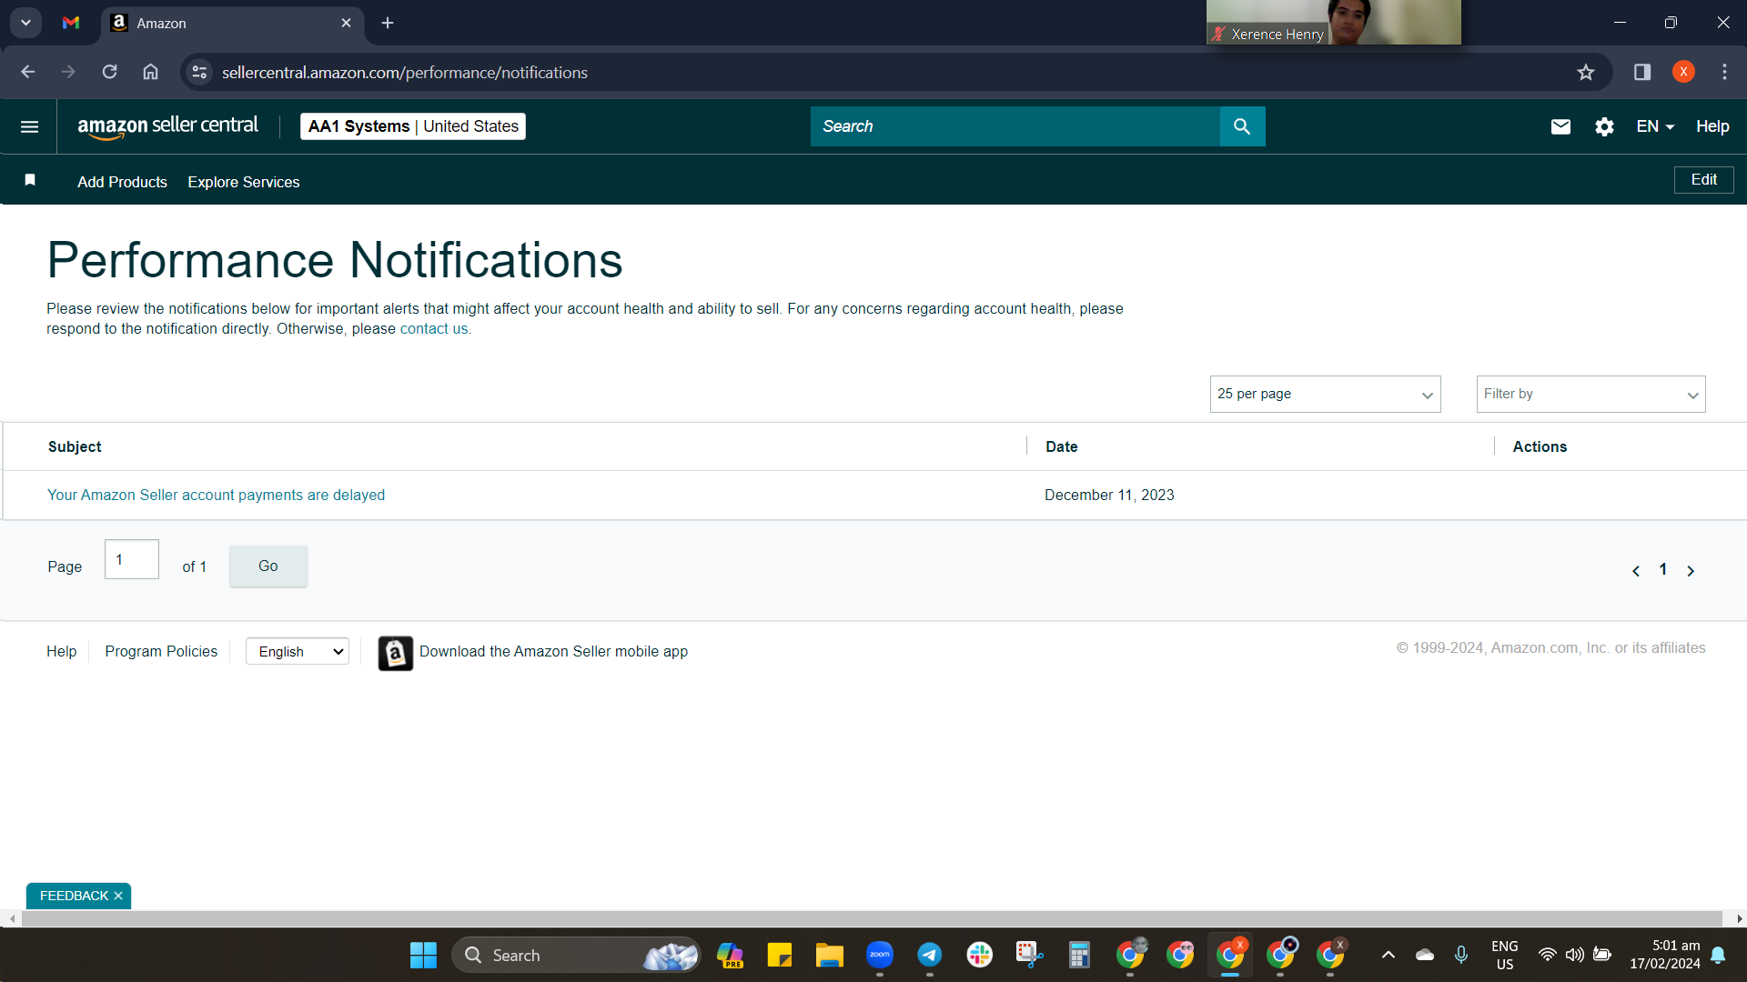Open the taskbar notification bell
Screen dimensions: 1747x982
(x=1718, y=955)
